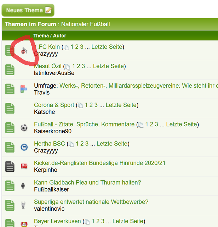Open Kann Gladbach Plea und Thuram halten thread
218x227 pixels.
(x=87, y=183)
